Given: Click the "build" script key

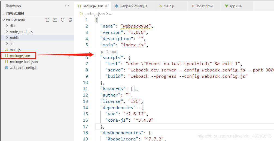Looking at the screenshot, I should coord(114,76).
